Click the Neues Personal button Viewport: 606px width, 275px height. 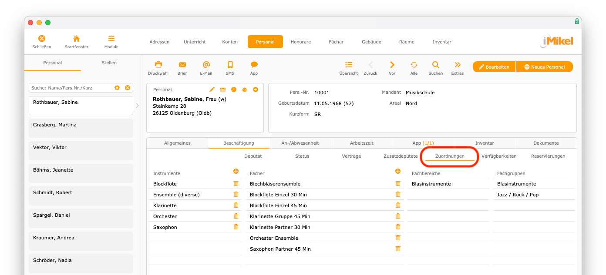point(544,67)
